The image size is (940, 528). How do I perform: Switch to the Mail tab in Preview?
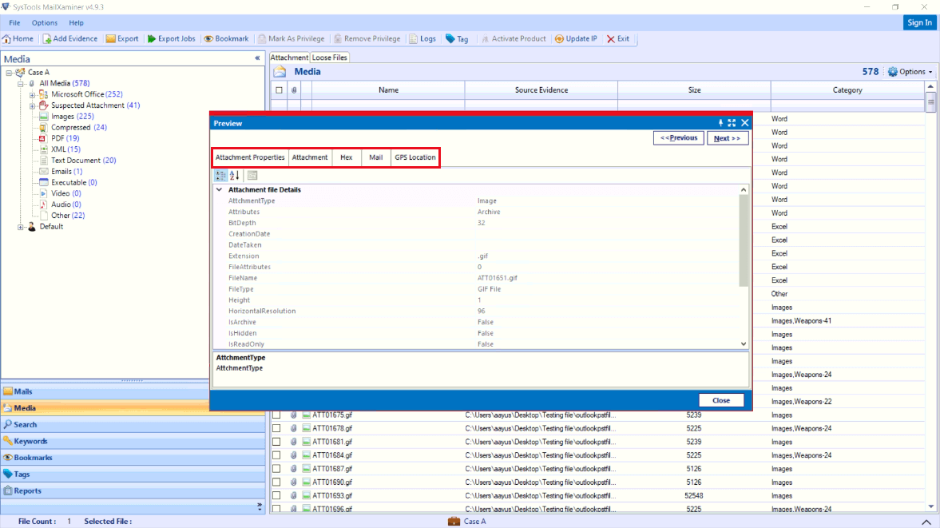[x=376, y=157]
